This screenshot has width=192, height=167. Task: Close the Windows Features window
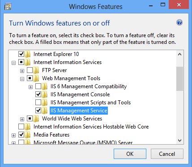click(179, 5)
